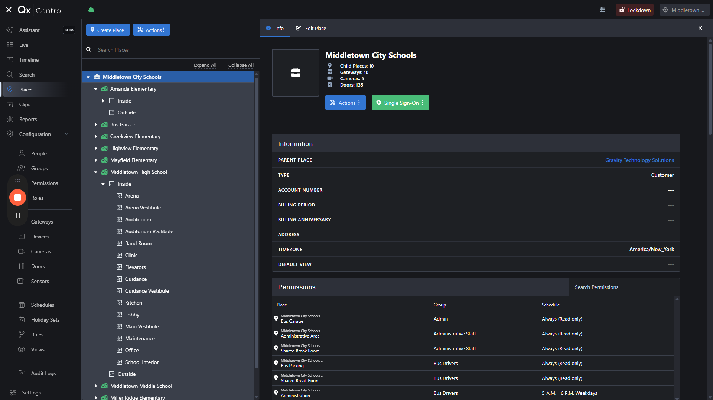Click the magnifier icon beside Search Places

point(89,49)
